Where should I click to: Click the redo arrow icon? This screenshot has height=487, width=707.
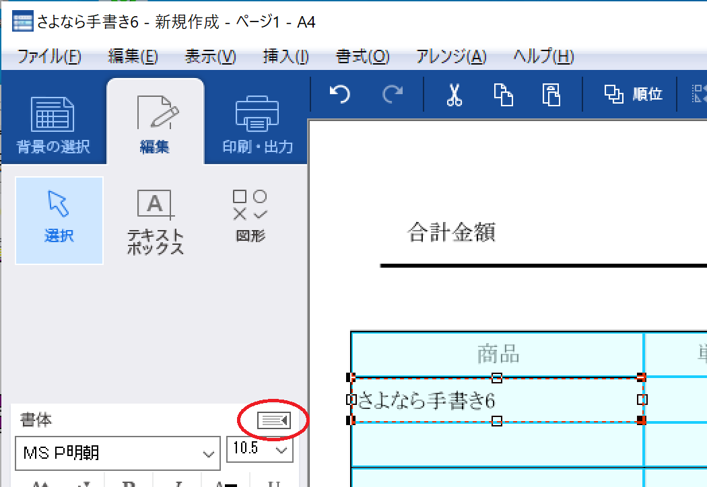pyautogui.click(x=393, y=94)
